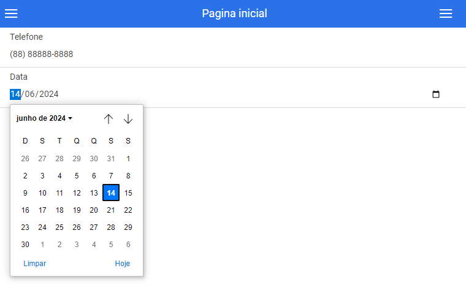Click day 25 in the calendar grid
The width and height of the screenshot is (466, 298).
coord(59,227)
